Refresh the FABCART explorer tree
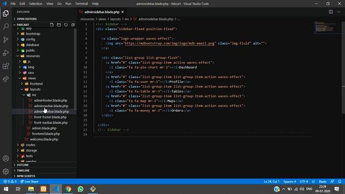345x194 pixels. click(66, 25)
